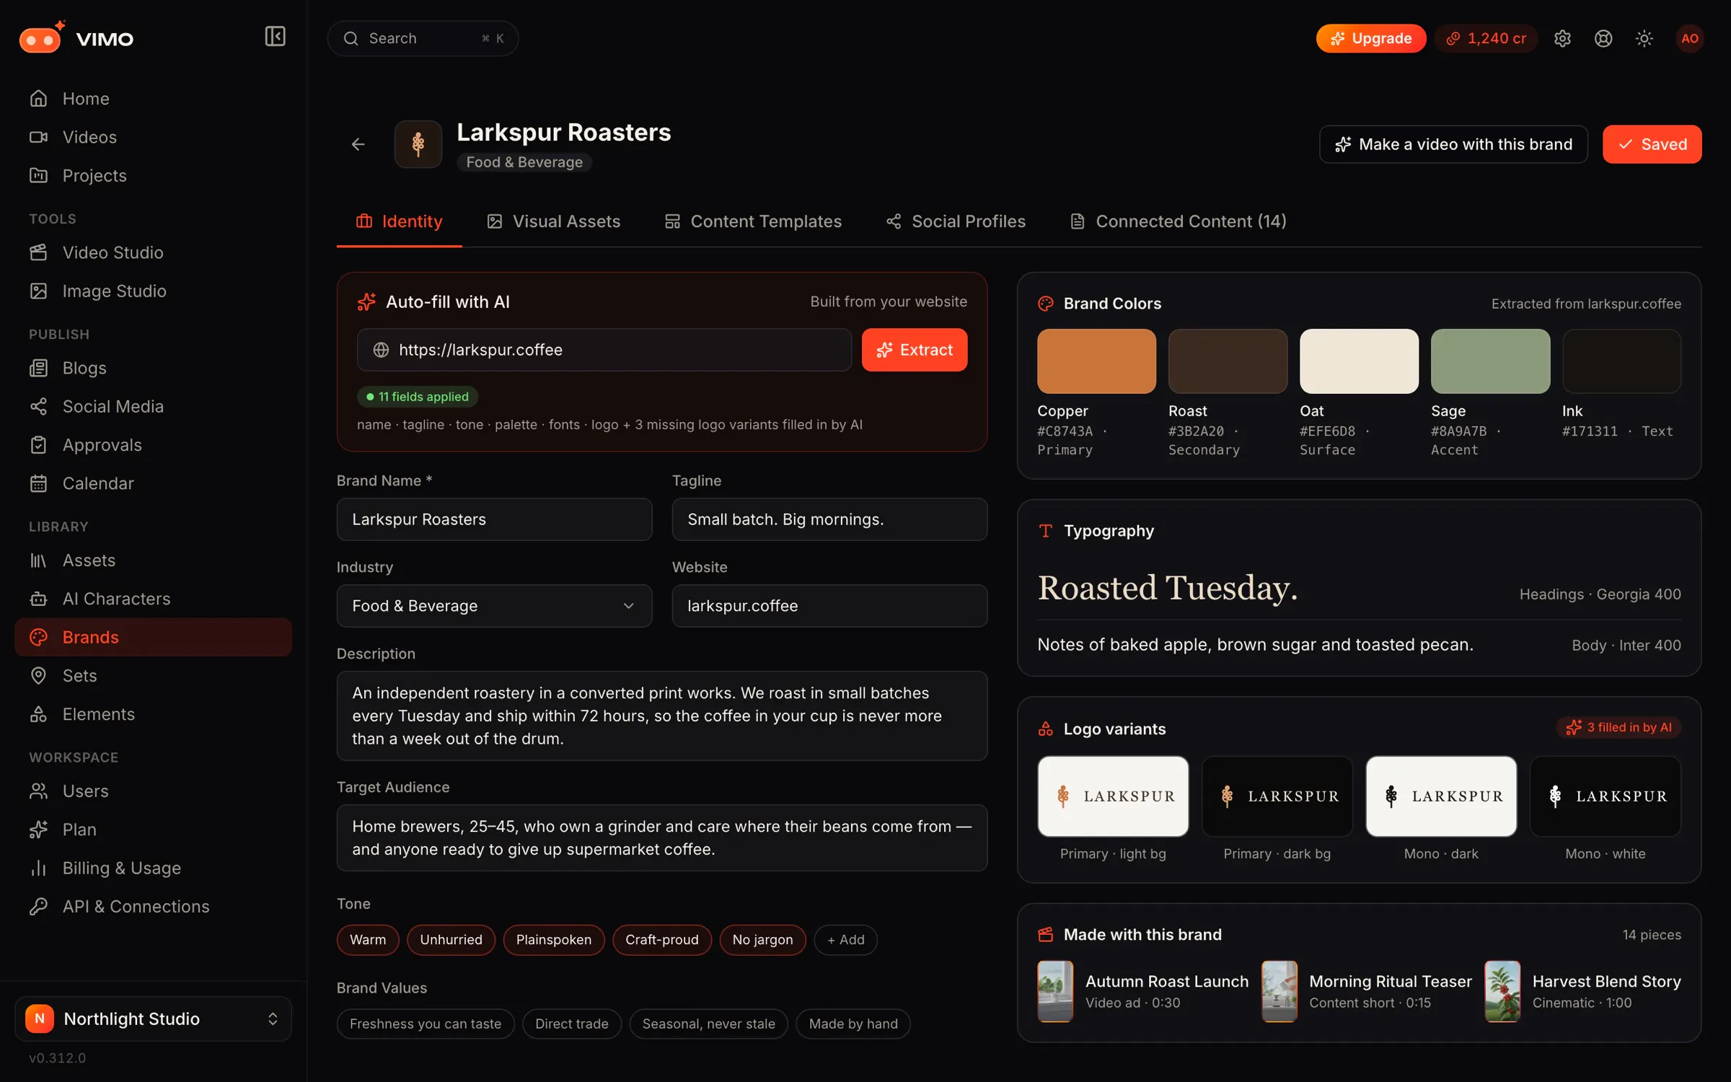Select Mono white logo variant
This screenshot has height=1082, width=1731.
point(1606,796)
